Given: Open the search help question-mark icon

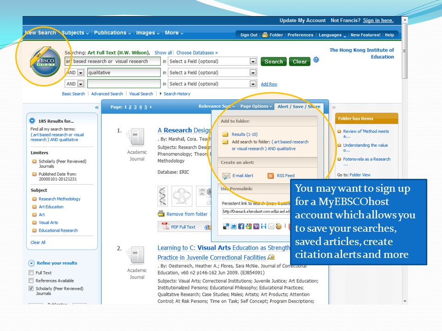Looking at the screenshot, I should [x=316, y=60].
